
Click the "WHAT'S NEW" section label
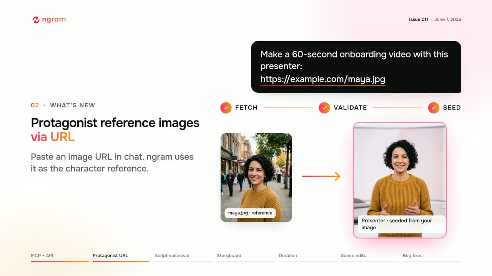(73, 105)
